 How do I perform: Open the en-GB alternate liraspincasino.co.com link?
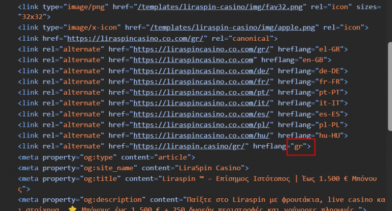tap(193, 60)
